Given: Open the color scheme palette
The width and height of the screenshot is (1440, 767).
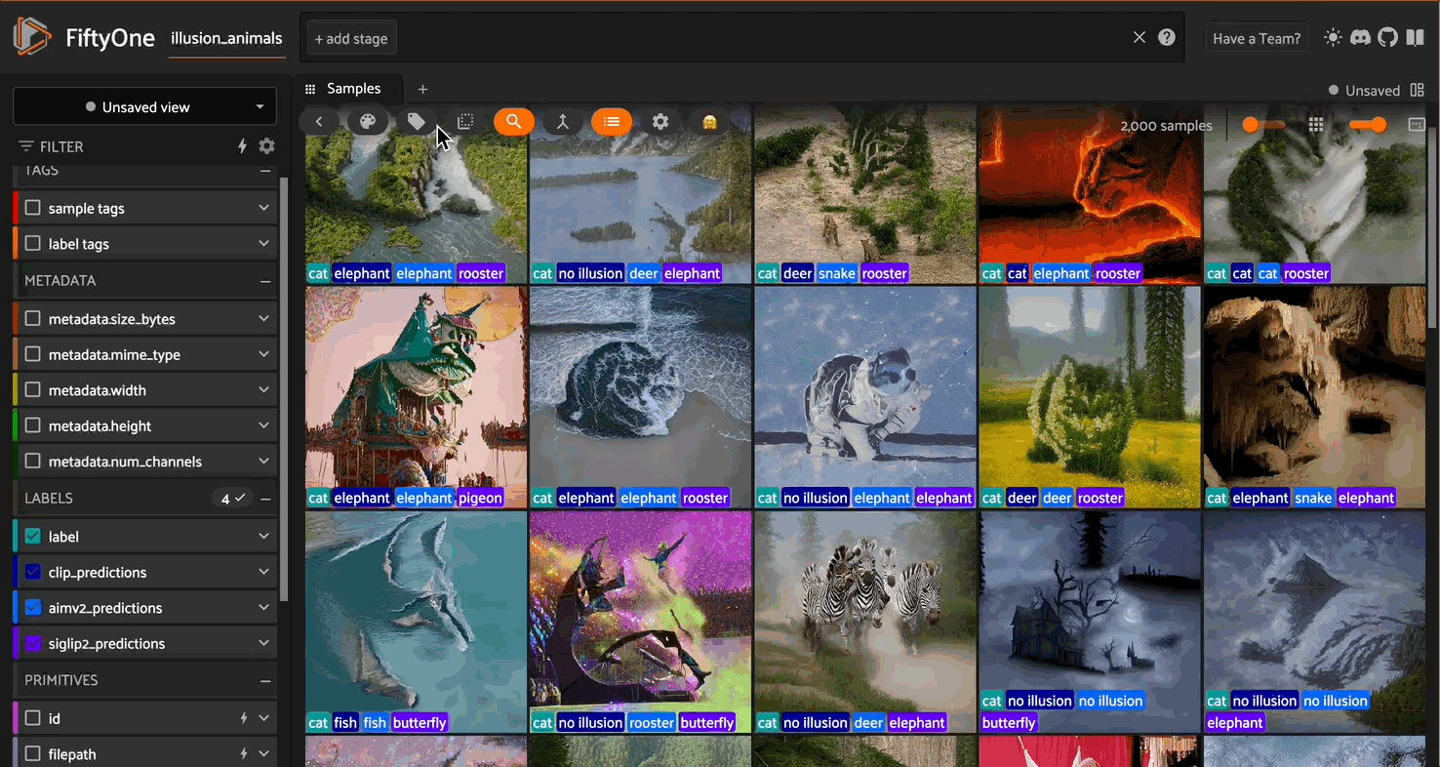Looking at the screenshot, I should 368,122.
